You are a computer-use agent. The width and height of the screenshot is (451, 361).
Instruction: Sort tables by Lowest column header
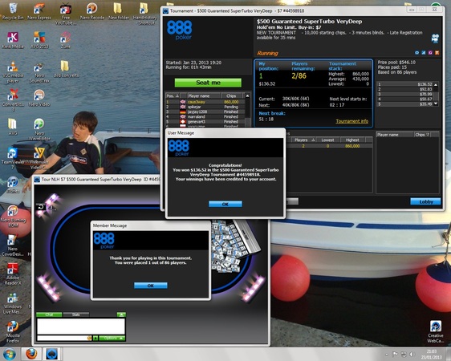pyautogui.click(x=327, y=140)
